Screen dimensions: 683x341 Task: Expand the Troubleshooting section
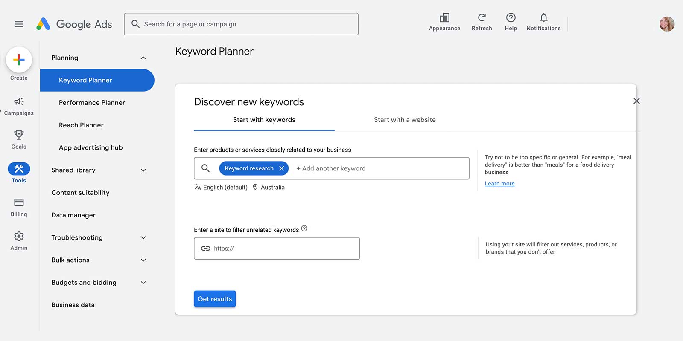143,237
